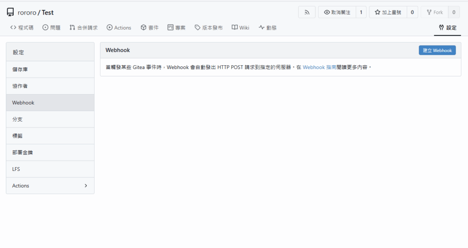Open the Actions tab in repository header

(119, 28)
